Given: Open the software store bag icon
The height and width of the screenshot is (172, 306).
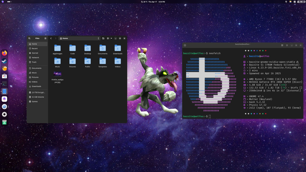Looking at the screenshot, I should [4, 76].
